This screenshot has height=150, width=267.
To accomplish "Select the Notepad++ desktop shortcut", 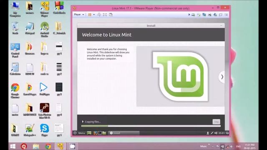I will (30, 130).
